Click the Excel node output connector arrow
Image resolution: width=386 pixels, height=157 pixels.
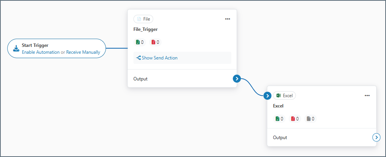376,138
